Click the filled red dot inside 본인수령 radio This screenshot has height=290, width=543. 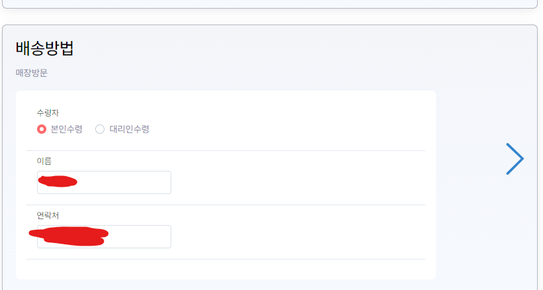(42, 129)
